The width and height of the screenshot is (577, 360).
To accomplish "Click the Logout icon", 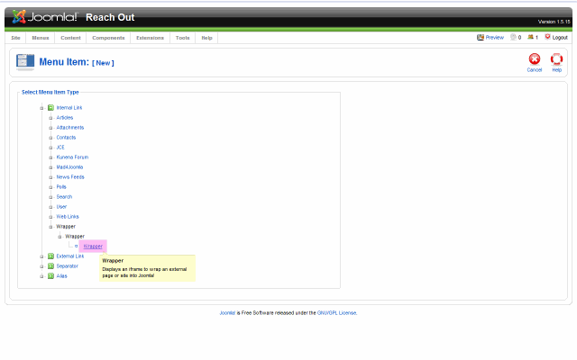I will click(547, 37).
